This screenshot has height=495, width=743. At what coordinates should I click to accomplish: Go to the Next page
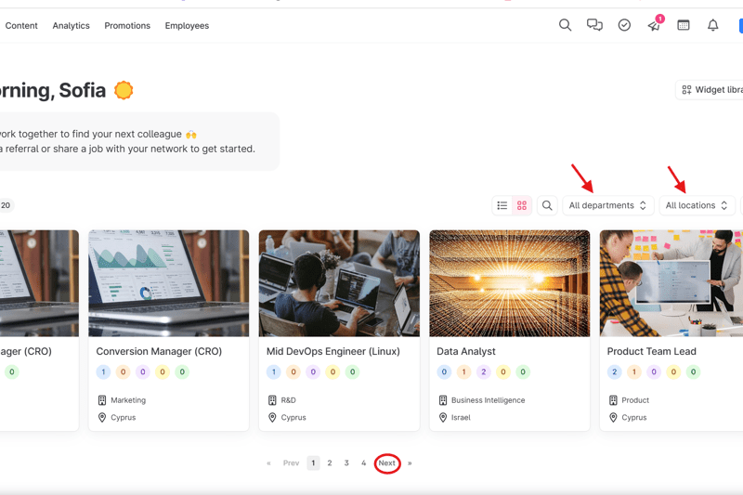(386, 462)
